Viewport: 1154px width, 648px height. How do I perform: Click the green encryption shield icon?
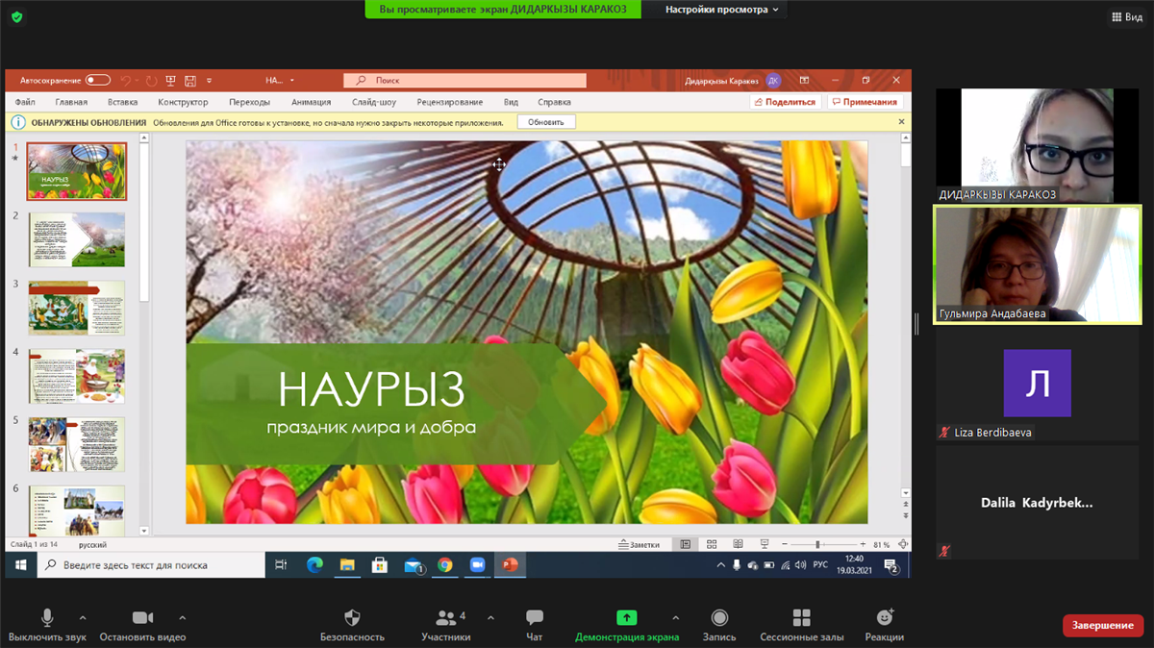pyautogui.click(x=17, y=17)
